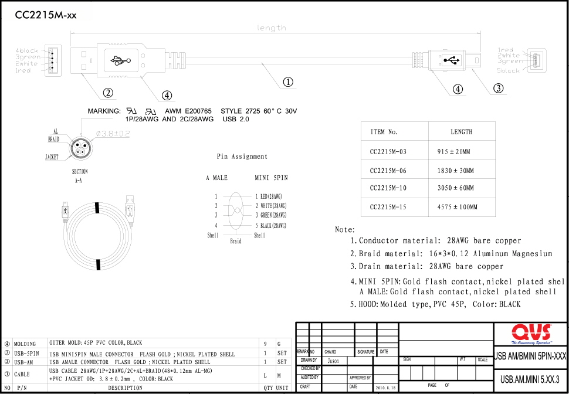Click 'USB.AM.MINI 5.XX.3' drawing number
This screenshot has height=394, width=569.
pos(530,380)
